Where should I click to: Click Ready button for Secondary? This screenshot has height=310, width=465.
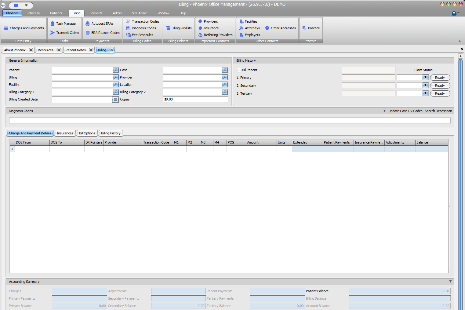pos(440,86)
